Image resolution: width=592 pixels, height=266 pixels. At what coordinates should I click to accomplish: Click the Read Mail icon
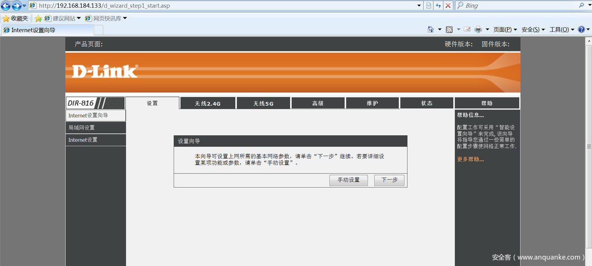[x=467, y=30]
